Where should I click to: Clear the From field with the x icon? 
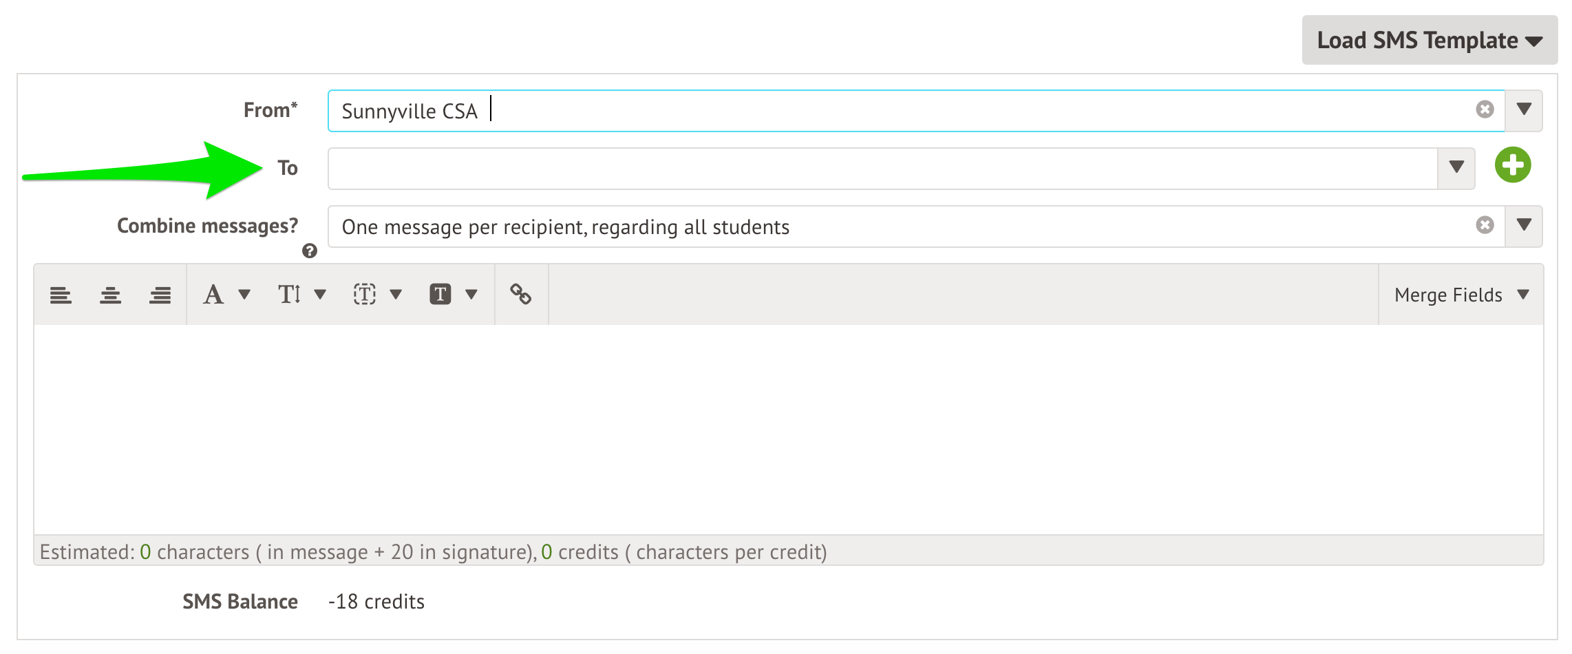[x=1485, y=109]
